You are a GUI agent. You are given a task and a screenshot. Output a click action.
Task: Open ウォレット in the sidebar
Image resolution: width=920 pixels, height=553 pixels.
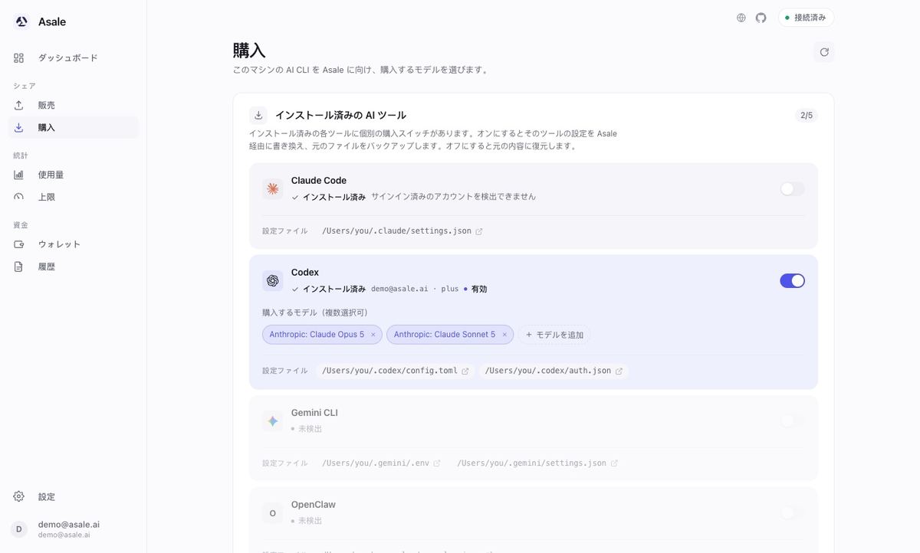(74, 245)
